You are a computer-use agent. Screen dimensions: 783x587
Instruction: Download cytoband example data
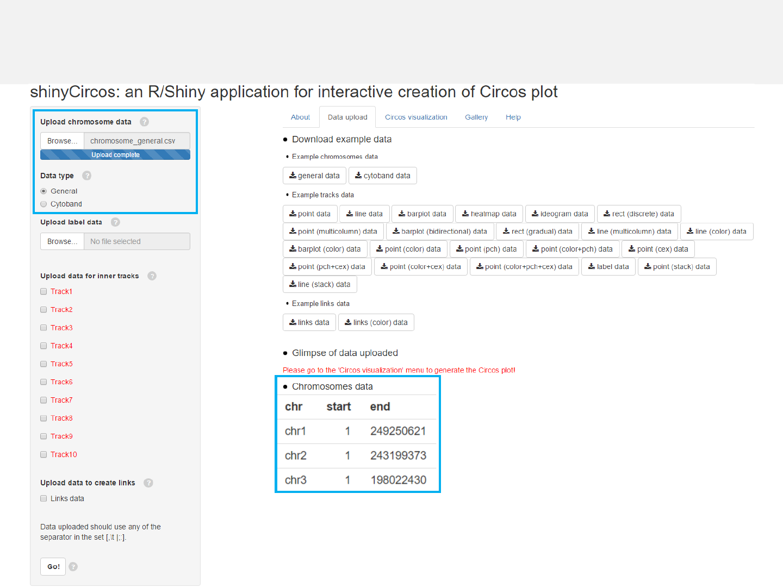383,176
